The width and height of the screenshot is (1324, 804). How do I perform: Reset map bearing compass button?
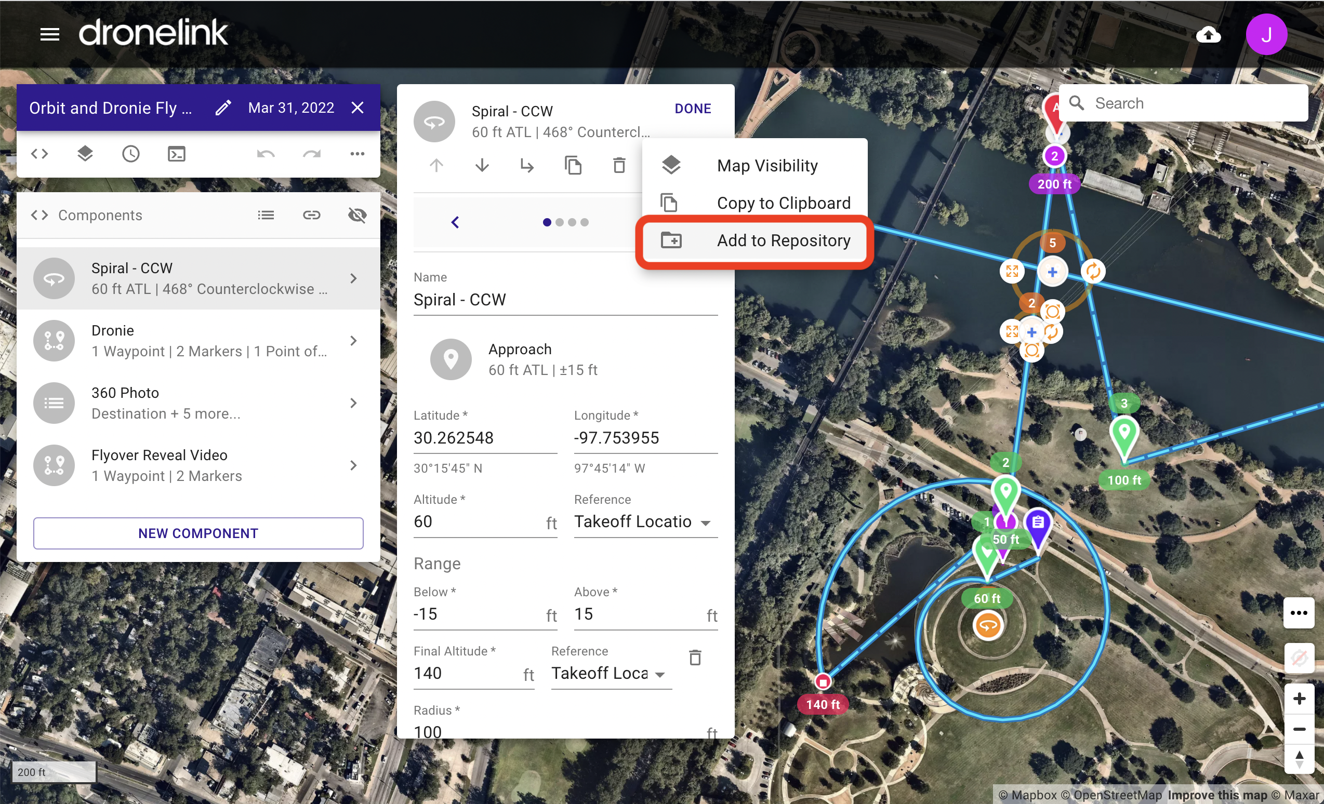click(x=1299, y=759)
